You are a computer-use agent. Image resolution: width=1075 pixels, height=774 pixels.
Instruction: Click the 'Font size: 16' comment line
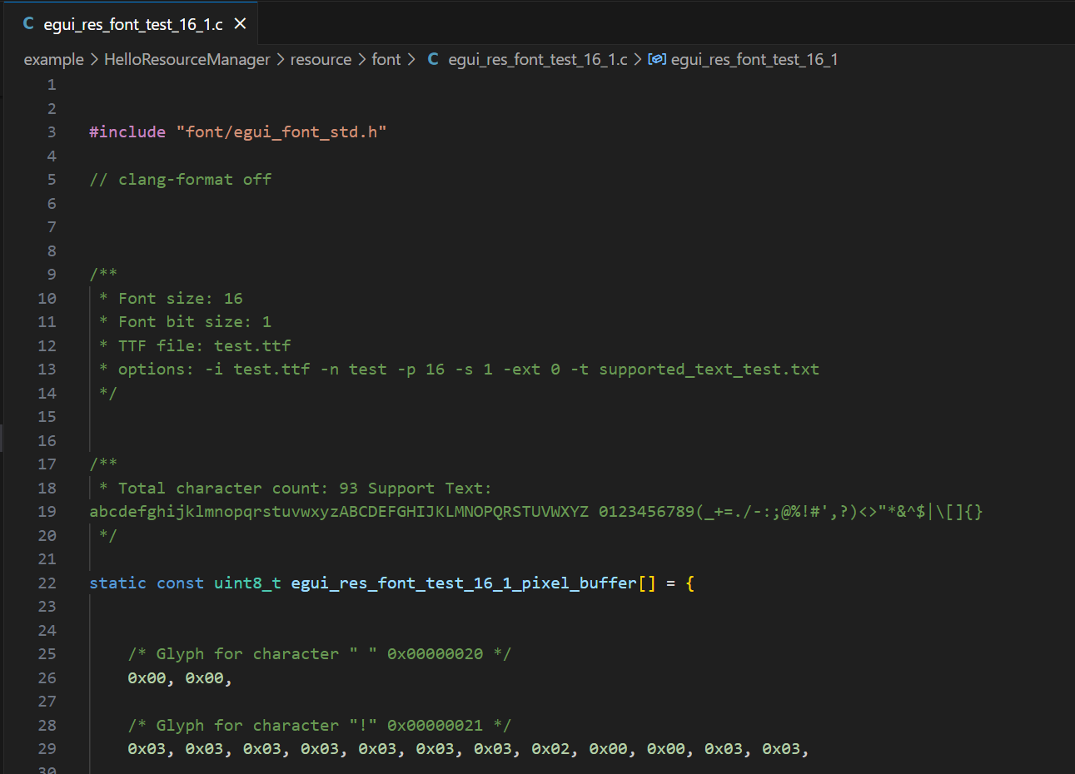(181, 299)
